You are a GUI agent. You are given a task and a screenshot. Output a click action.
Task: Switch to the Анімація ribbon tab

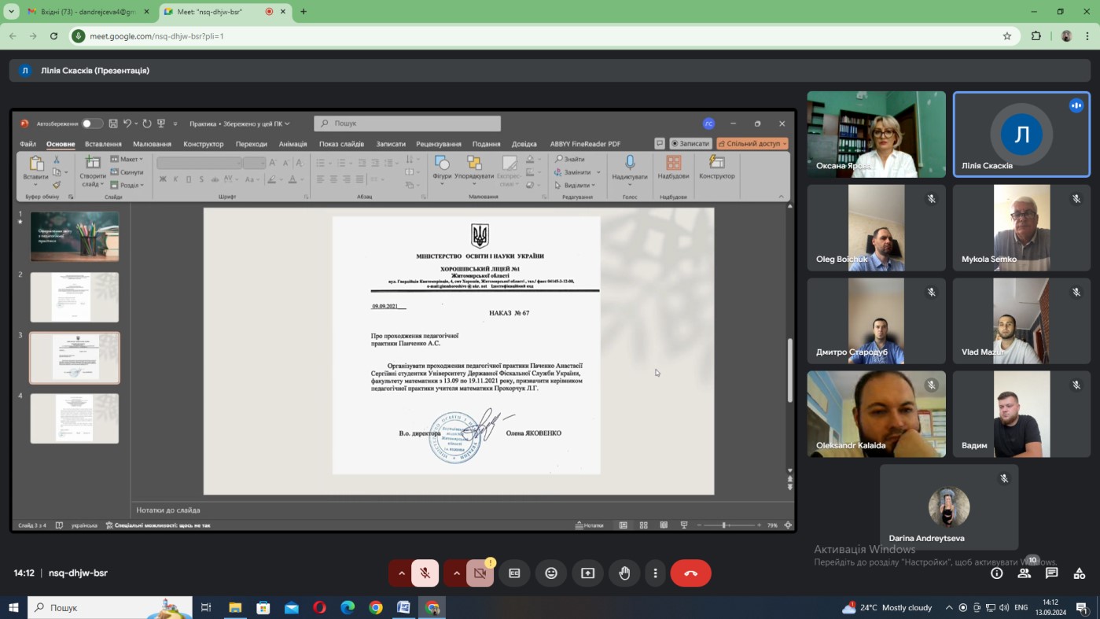292,144
